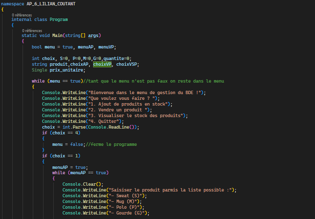Click the 0 références link above class Program
This screenshot has width=315, height=219.
click(x=22, y=15)
